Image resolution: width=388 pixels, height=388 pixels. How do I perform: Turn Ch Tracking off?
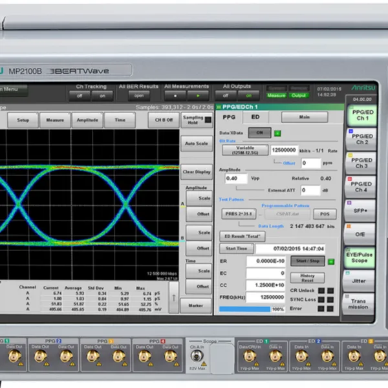pyautogui.click(x=80, y=96)
